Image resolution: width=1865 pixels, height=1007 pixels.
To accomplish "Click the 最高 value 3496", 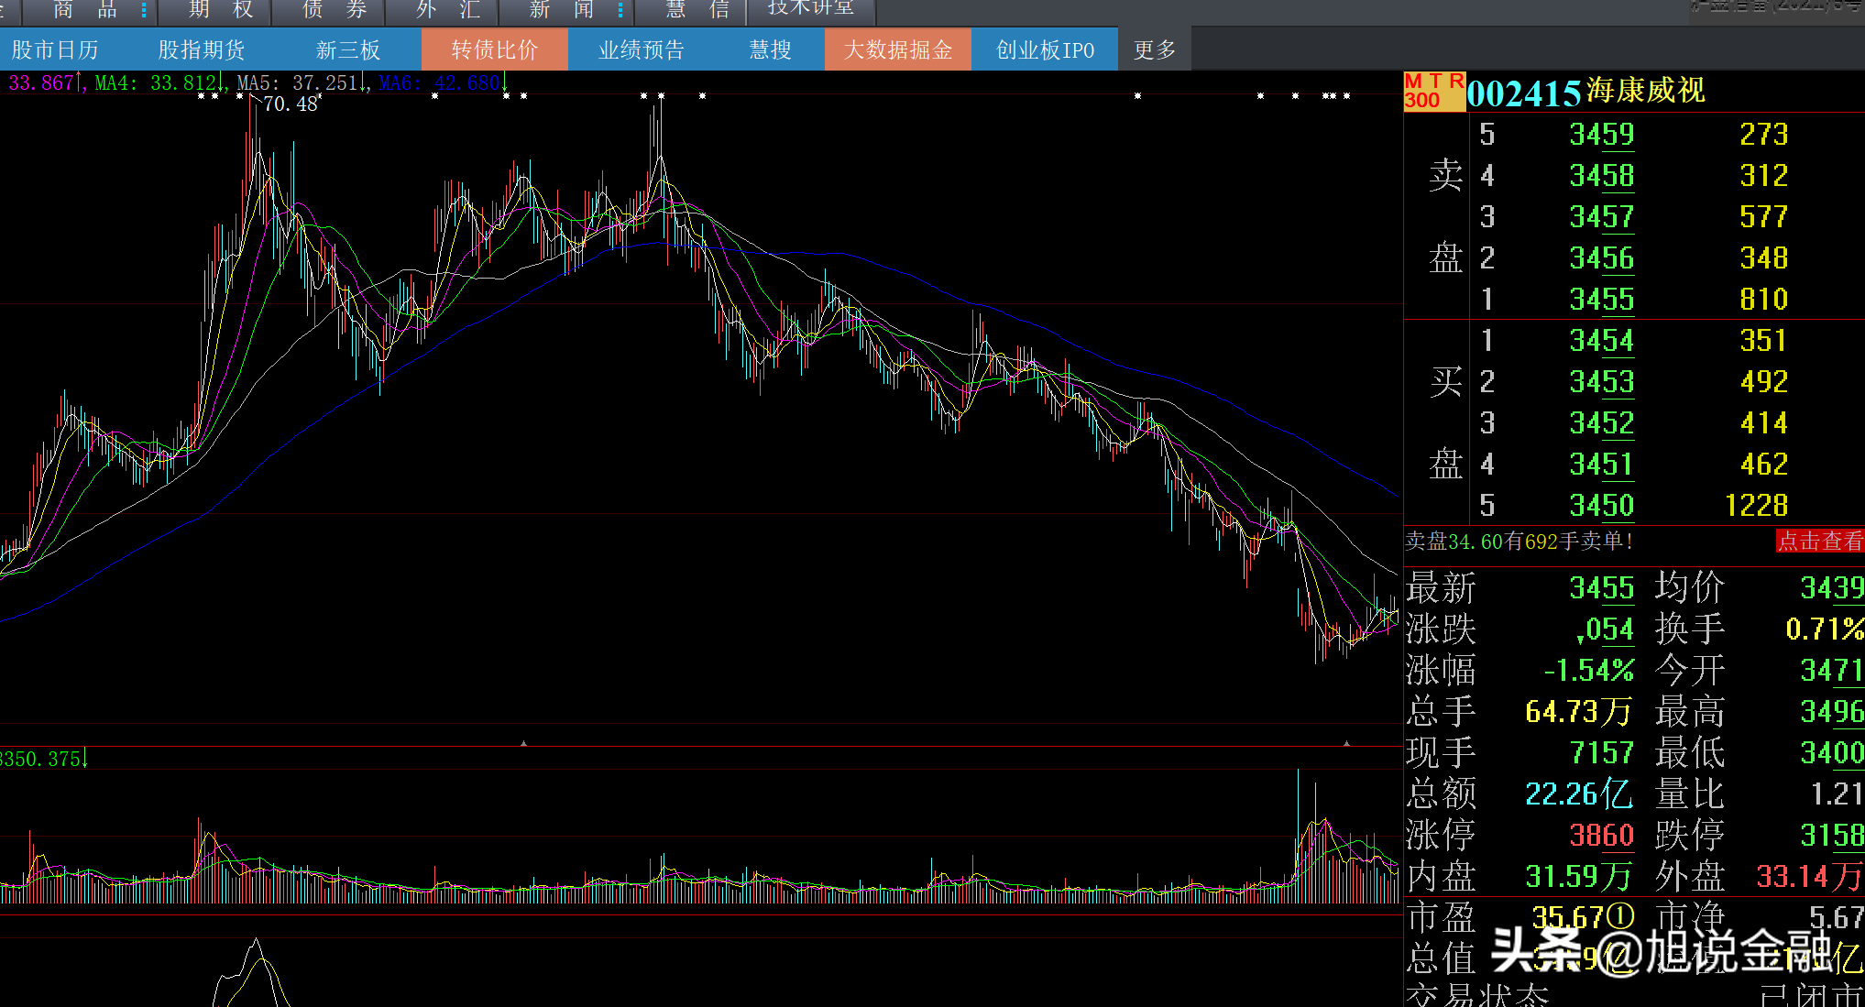I will pyautogui.click(x=1832, y=712).
